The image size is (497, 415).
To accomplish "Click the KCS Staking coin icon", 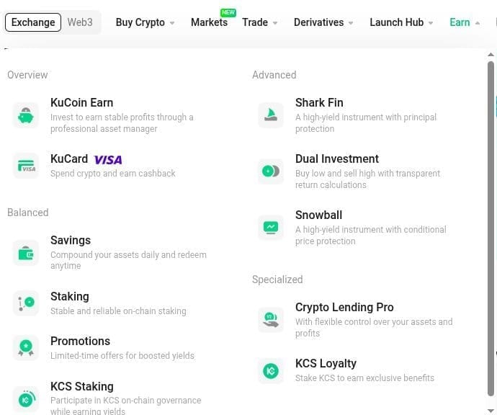I will (x=26, y=398).
